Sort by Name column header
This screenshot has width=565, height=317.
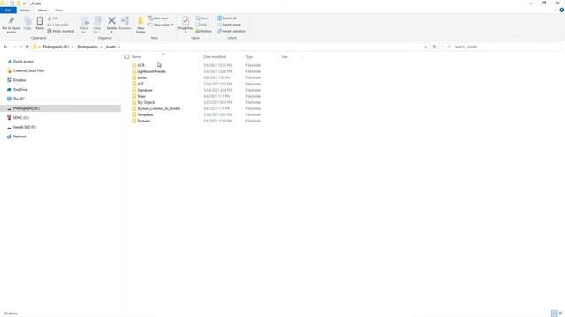point(136,56)
